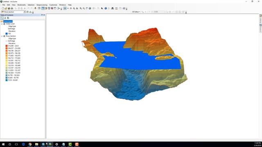The width and height of the screenshot is (262, 147).
Task: Pin the Table of Contents panel
Action: (x=42, y=15)
